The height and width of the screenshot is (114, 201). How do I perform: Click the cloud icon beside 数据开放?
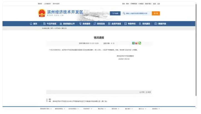(x=156, y=24)
